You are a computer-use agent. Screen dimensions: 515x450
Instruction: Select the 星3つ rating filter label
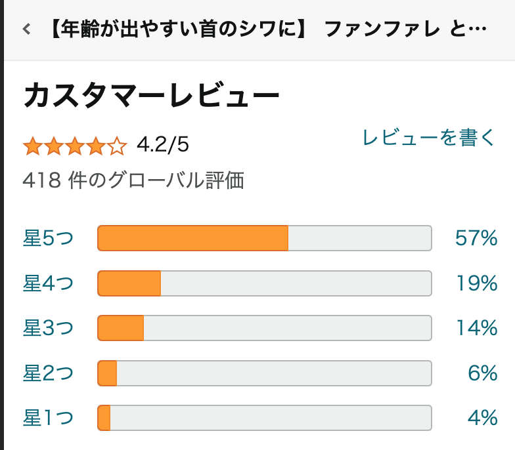point(48,328)
